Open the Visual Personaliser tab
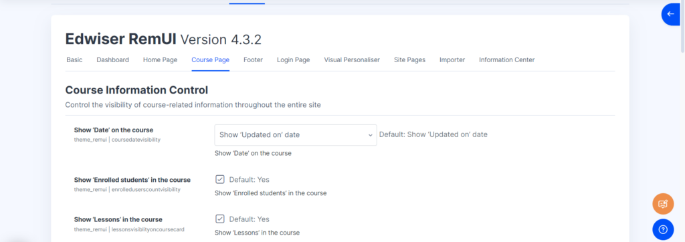Image resolution: width=685 pixels, height=242 pixels. pos(352,60)
